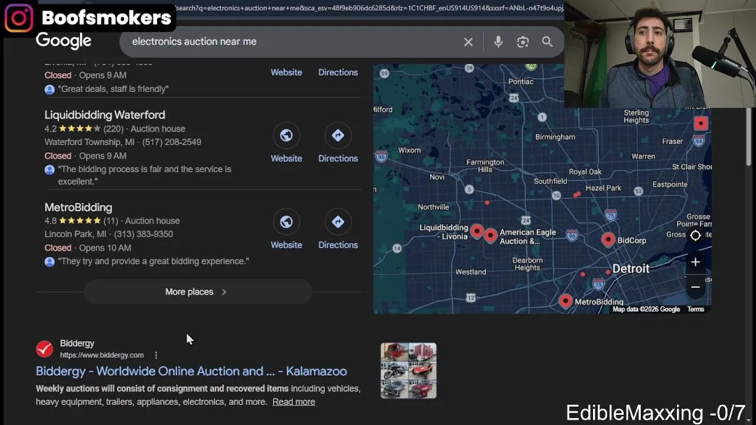
Task: Get directions icon for Liquidbidding Waterford
Action: 338,135
